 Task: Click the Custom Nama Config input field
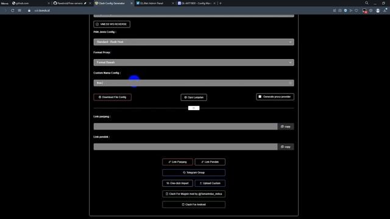pos(194,83)
